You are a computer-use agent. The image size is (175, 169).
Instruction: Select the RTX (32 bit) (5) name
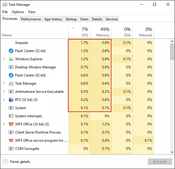[x=26, y=100]
